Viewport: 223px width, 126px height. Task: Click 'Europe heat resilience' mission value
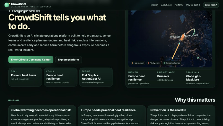coord(136,78)
